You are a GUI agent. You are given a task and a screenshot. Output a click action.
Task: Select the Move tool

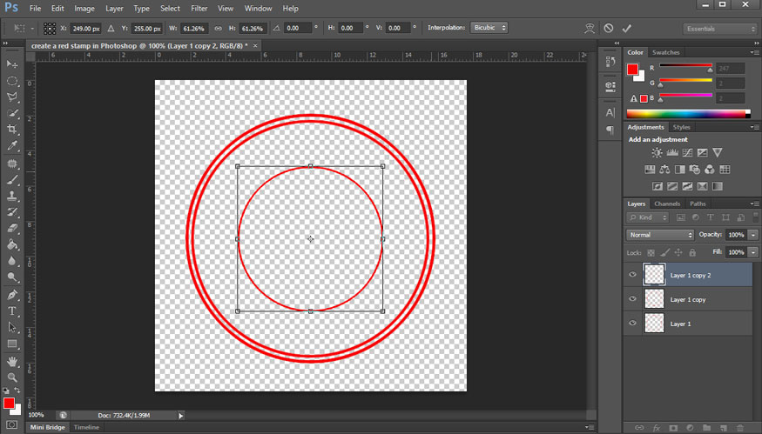[x=12, y=64]
